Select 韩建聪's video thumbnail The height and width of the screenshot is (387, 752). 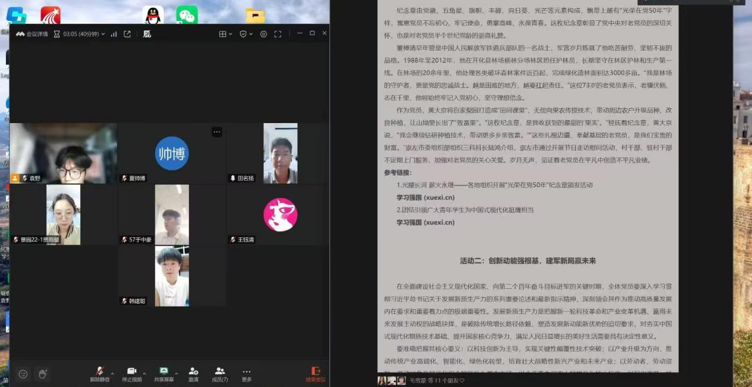172,276
